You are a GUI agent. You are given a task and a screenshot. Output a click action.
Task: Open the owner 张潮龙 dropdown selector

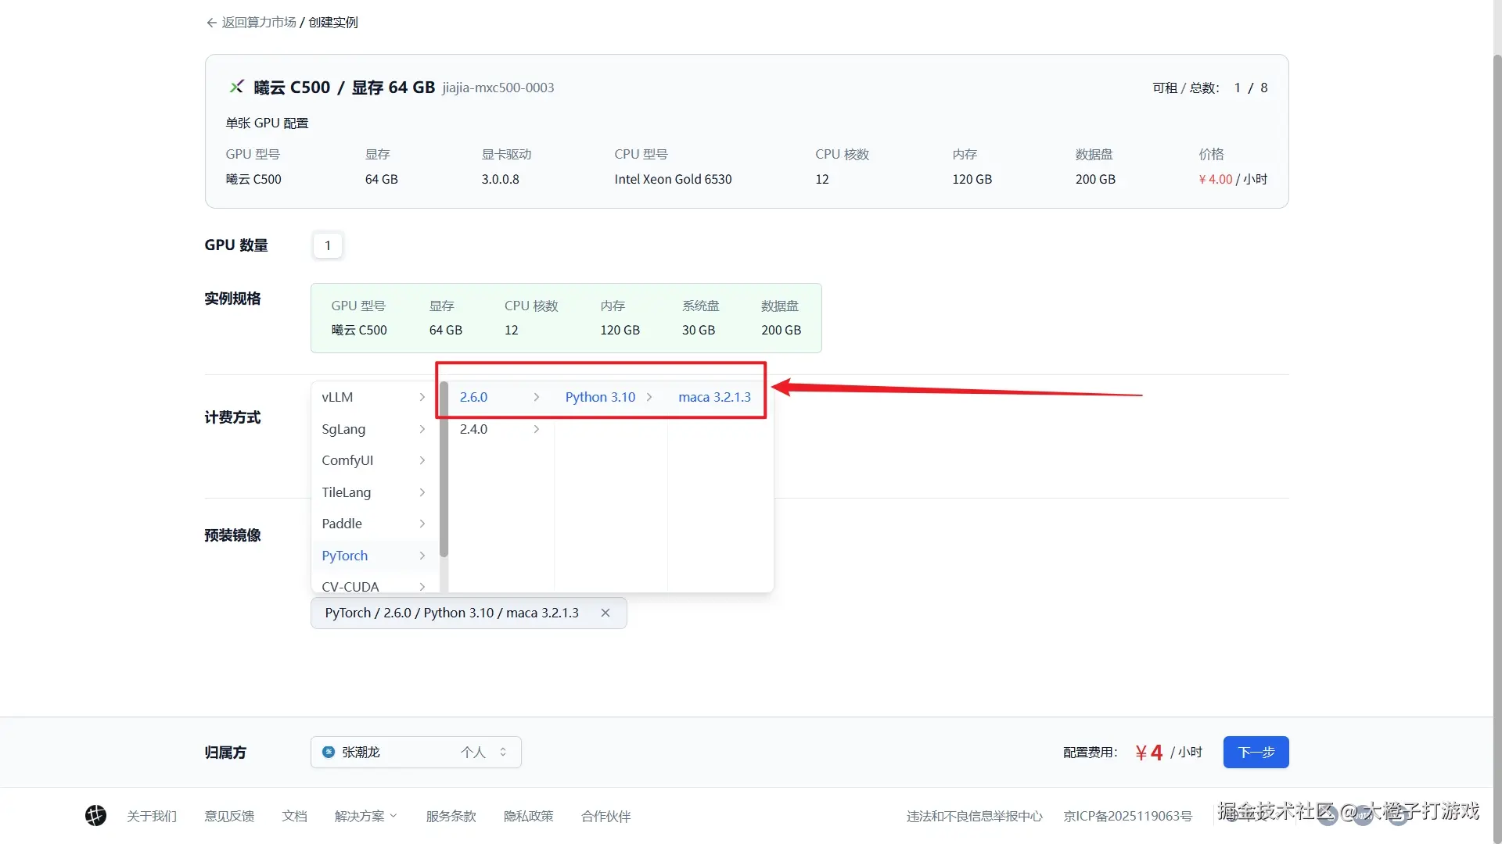[x=415, y=752]
